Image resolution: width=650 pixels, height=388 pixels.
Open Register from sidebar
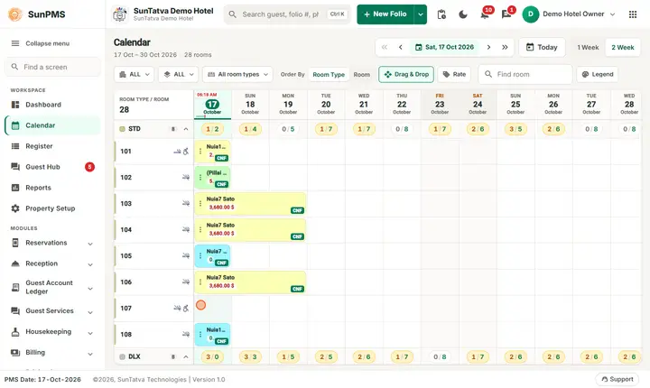(52, 146)
